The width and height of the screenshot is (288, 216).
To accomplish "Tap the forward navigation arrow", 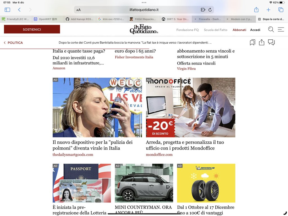I will 30,10.
